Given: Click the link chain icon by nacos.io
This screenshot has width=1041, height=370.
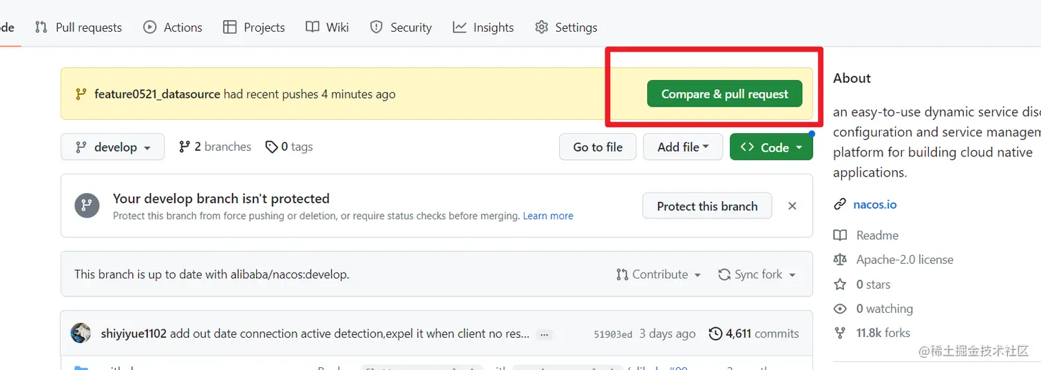Looking at the screenshot, I should pos(840,205).
